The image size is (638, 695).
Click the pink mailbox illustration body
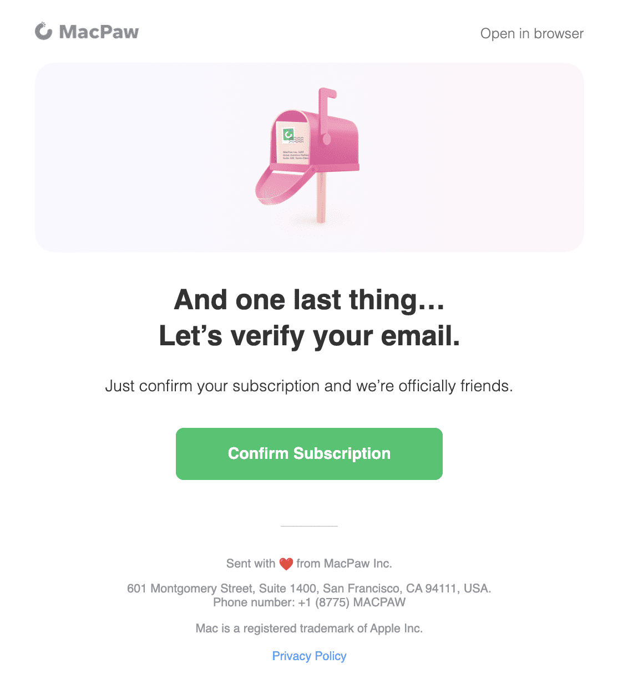338,141
